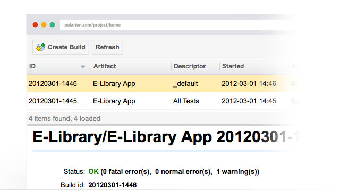The image size is (340, 191).
Task: Sort by the Started column header
Action: [233, 66]
